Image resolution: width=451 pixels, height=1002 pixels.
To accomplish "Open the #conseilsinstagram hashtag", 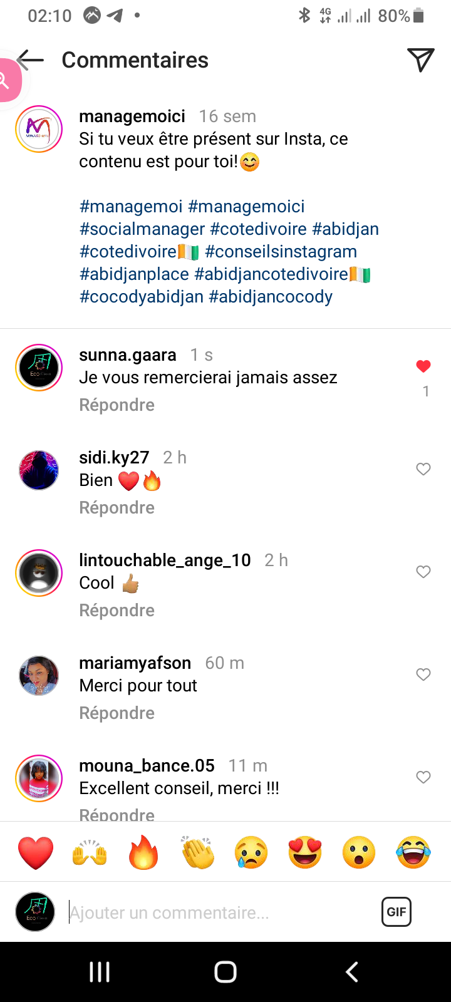I will click(281, 252).
